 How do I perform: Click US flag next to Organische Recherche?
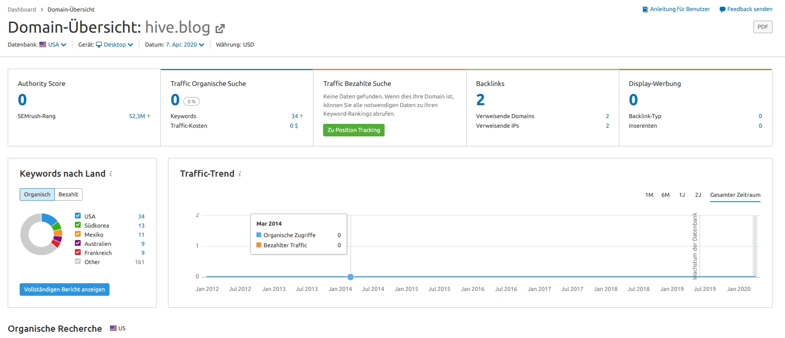113,328
